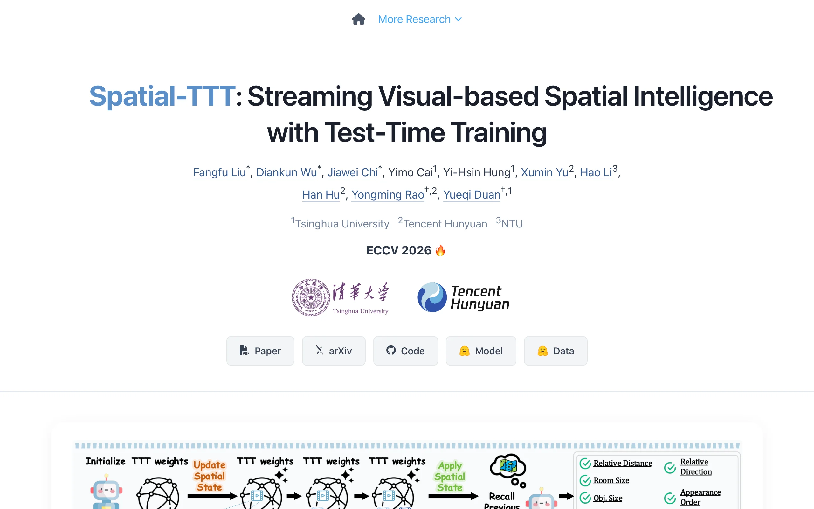This screenshot has height=509, width=814.
Task: Visit Xumin Yu's author page
Action: click(545, 172)
